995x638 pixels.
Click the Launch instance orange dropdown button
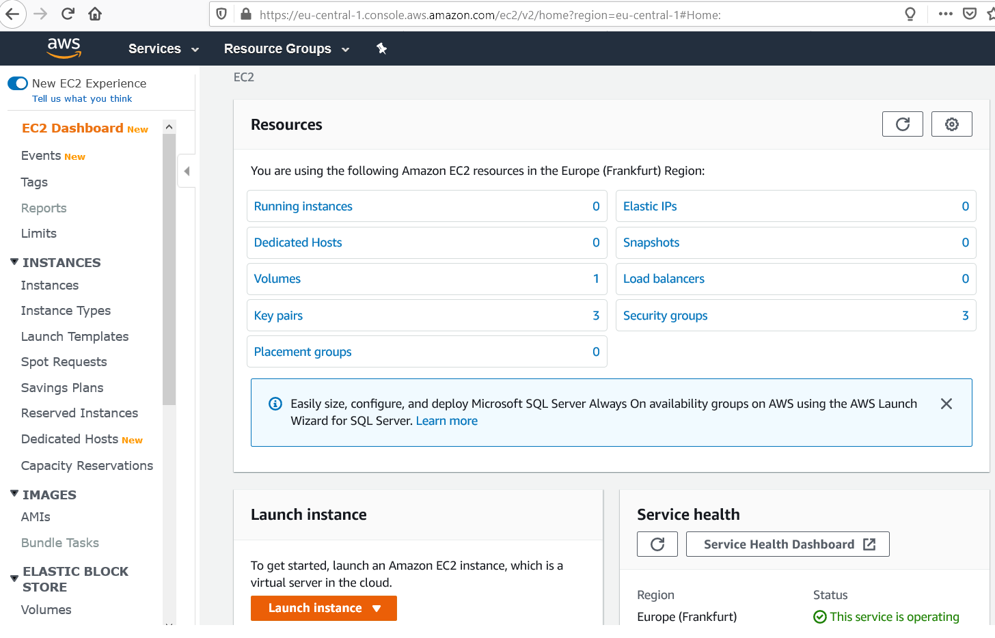(324, 608)
